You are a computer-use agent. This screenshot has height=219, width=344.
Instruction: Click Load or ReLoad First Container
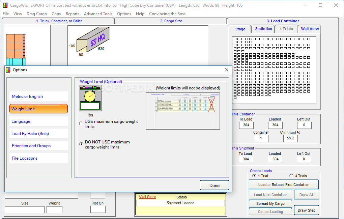[283, 185]
